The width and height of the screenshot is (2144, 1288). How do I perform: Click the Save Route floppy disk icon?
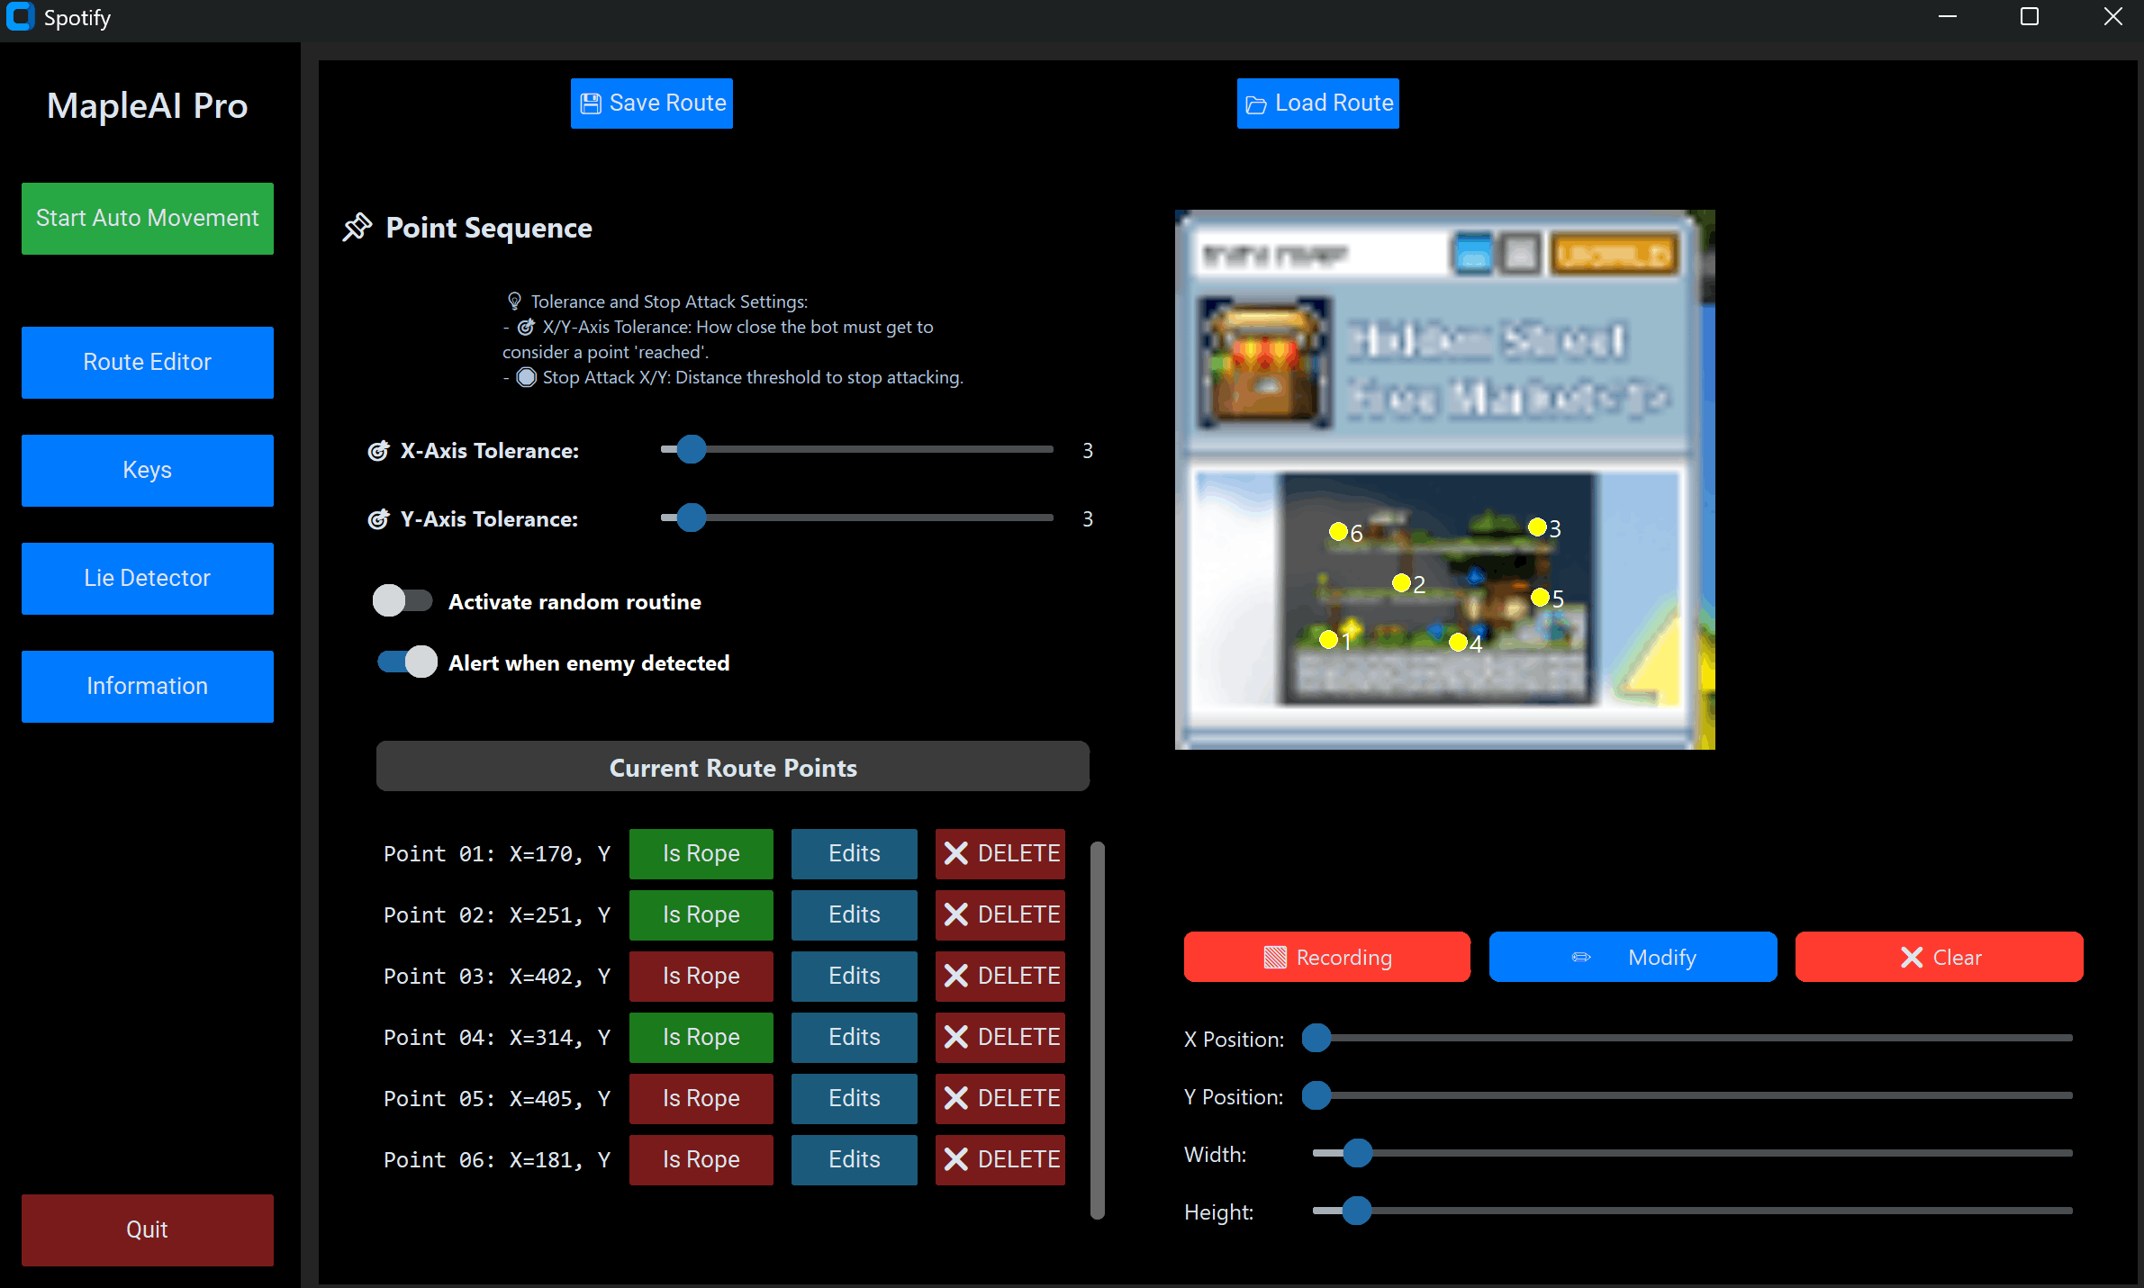tap(591, 104)
